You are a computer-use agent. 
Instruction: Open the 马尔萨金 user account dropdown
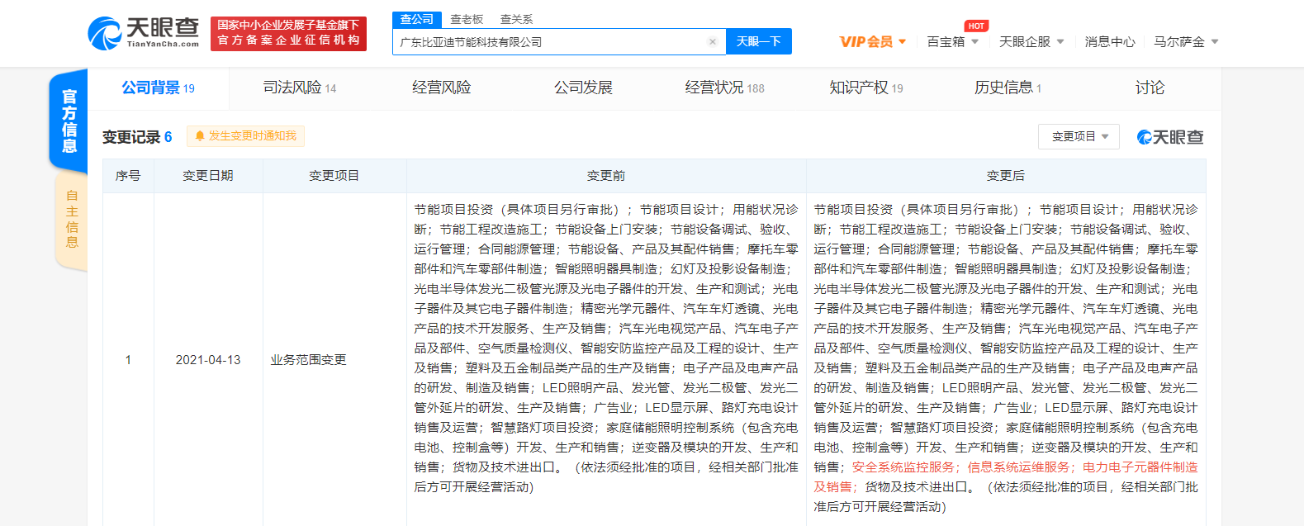(1186, 41)
